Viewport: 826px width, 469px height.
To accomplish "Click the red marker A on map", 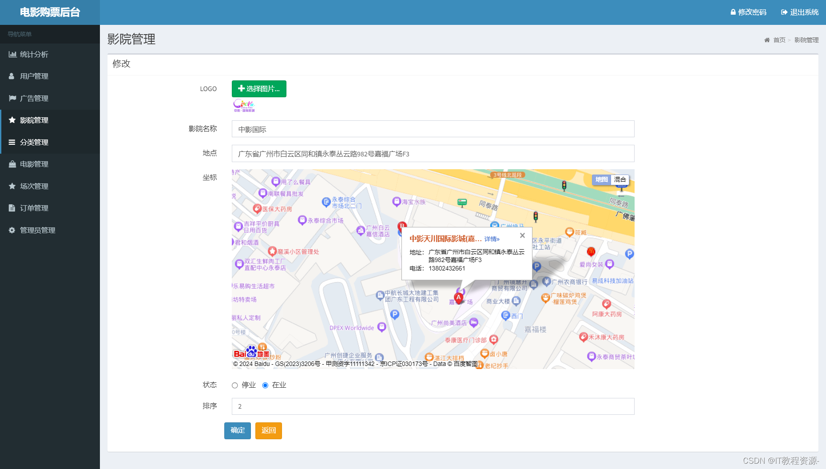I will (x=459, y=298).
